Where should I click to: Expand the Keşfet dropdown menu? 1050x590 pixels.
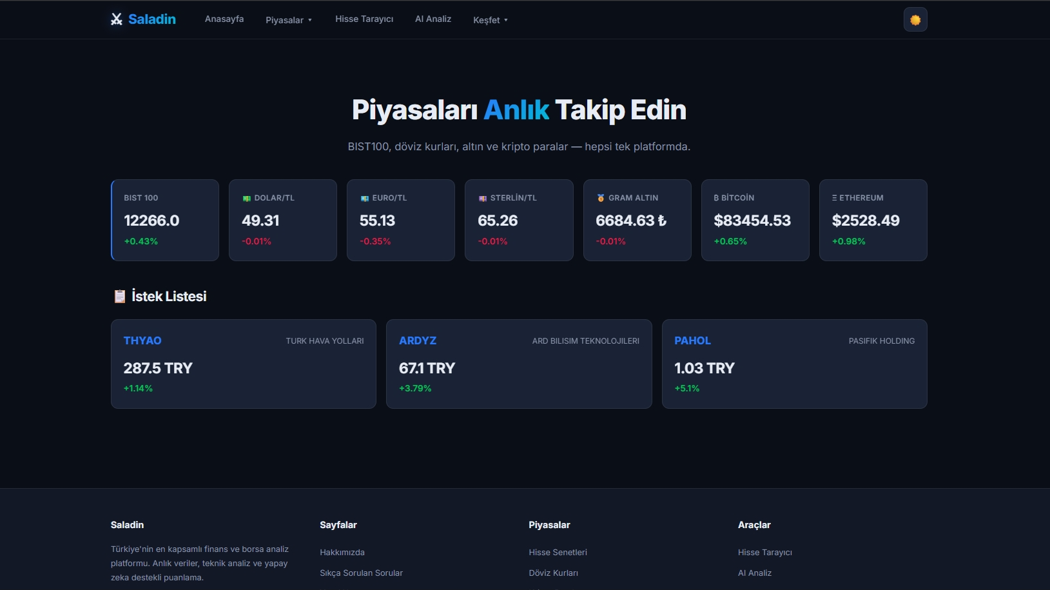coord(491,20)
